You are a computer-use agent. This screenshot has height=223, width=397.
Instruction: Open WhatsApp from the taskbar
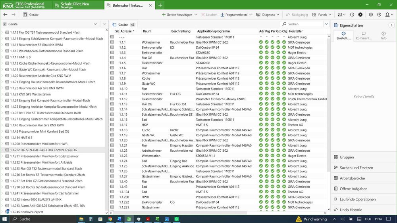[177, 219]
